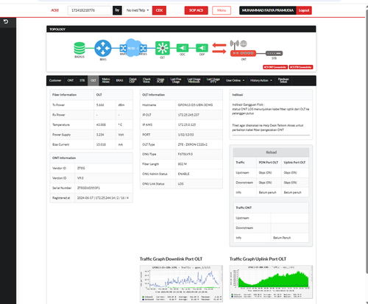Click the username MUHAMMAD FASYA PRAMUDIA label

(x=268, y=10)
